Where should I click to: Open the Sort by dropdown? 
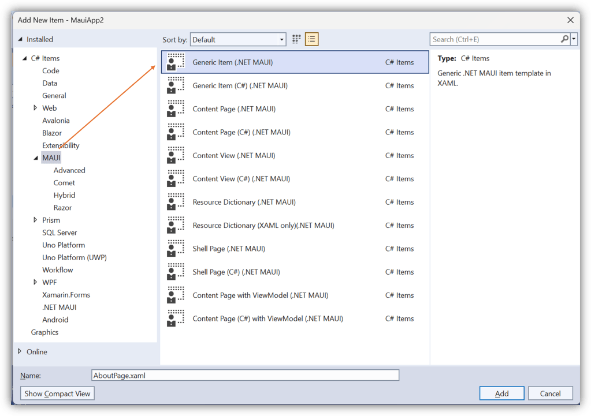pos(281,39)
